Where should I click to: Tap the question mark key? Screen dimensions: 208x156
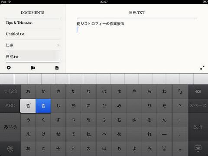click(x=180, y=106)
